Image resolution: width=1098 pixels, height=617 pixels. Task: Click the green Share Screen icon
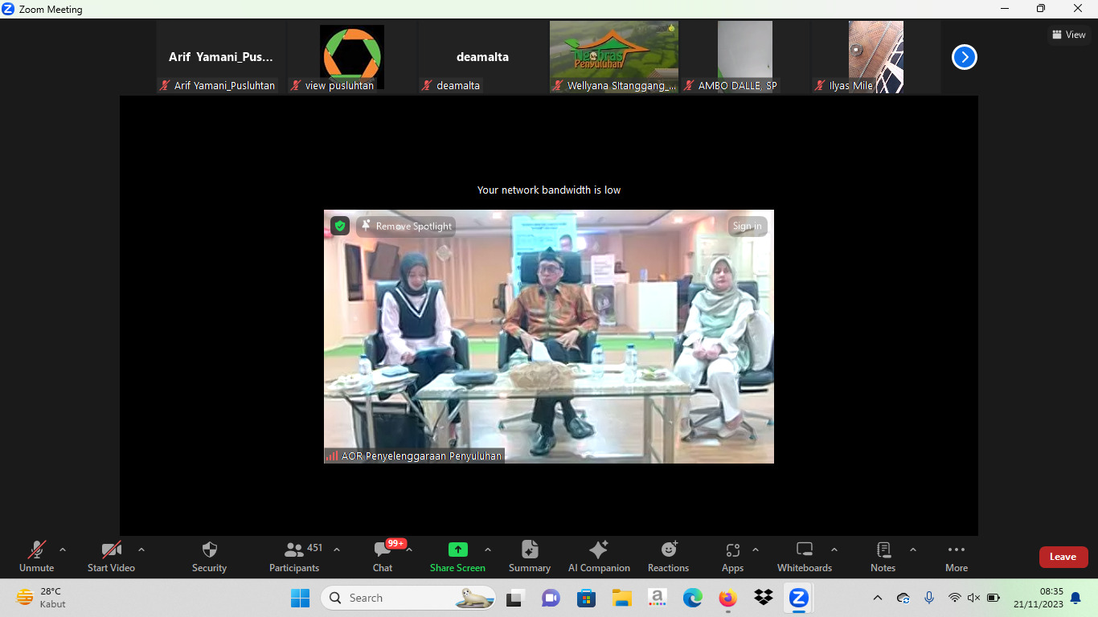click(457, 550)
